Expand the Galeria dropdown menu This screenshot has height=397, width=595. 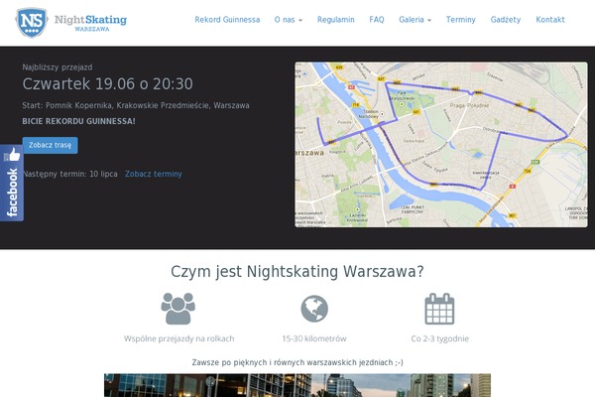[416, 20]
